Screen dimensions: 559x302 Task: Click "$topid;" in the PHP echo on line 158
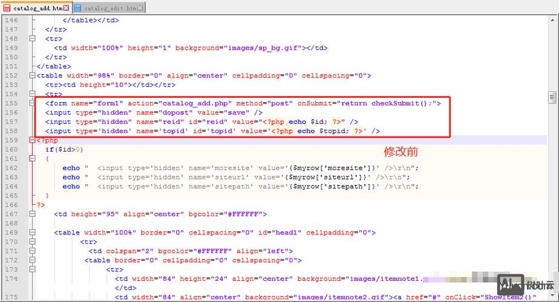[x=334, y=131]
